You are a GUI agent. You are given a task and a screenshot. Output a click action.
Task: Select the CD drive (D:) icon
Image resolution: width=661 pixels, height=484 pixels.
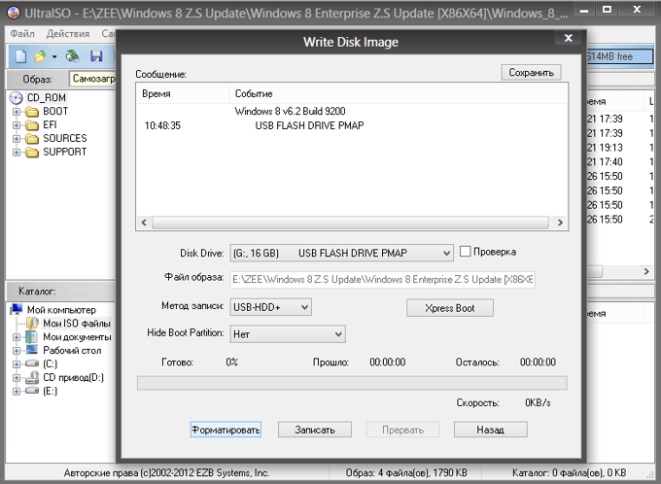(x=32, y=377)
